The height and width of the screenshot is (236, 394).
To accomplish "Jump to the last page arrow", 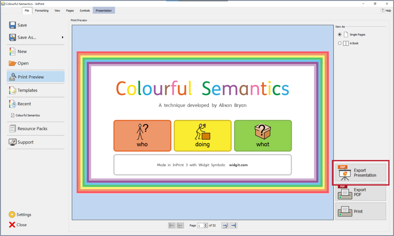I will tap(234, 226).
